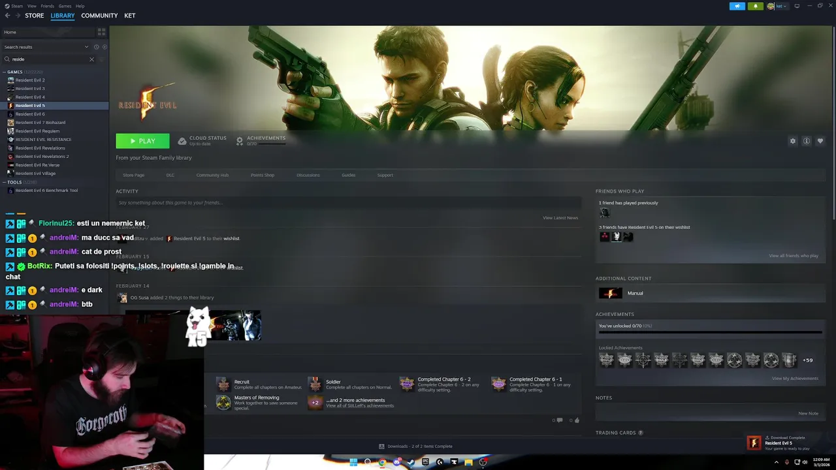Open game settings gear icon
The width and height of the screenshot is (836, 470).
[x=793, y=141]
